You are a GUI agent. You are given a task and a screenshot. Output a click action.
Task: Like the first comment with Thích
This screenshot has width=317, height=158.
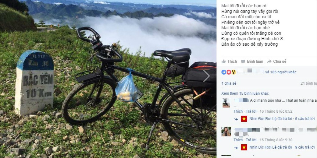[x=238, y=111]
